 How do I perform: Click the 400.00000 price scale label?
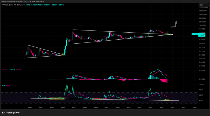(203, 11)
